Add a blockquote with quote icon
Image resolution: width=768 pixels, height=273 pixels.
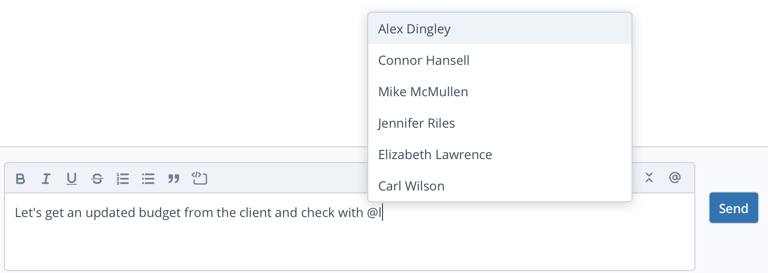click(174, 179)
